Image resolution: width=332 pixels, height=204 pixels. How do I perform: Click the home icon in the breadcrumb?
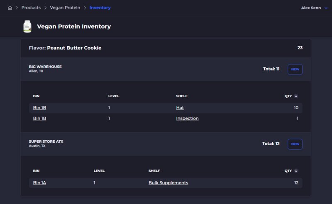click(10, 8)
